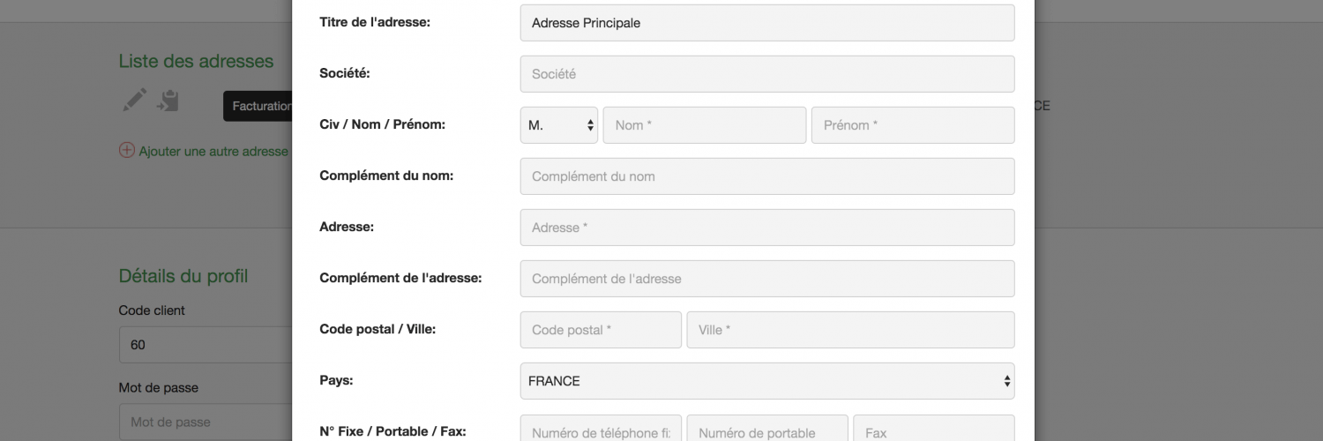
Task: Select the Ville input field
Action: (850, 330)
